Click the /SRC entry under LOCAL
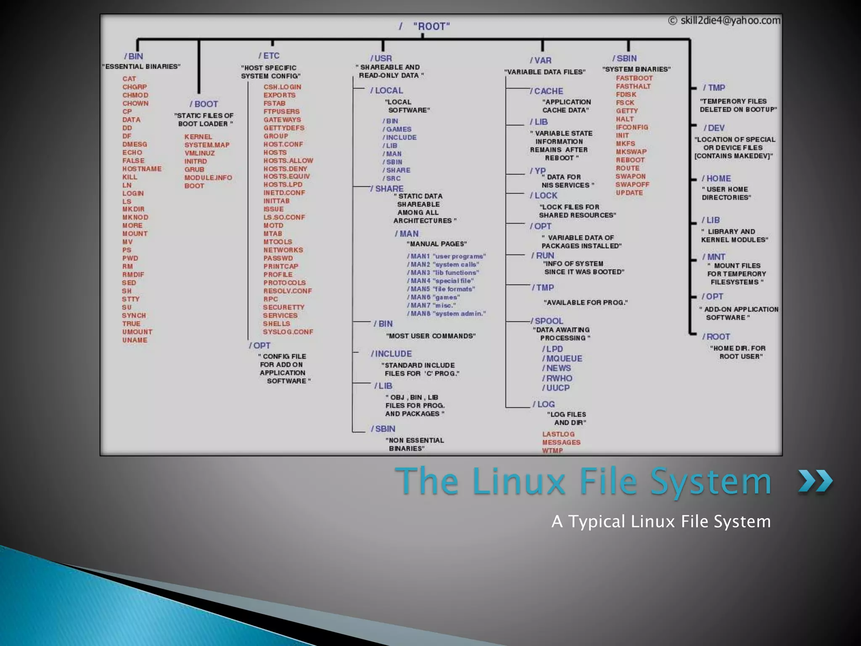The height and width of the screenshot is (646, 861). (x=391, y=179)
